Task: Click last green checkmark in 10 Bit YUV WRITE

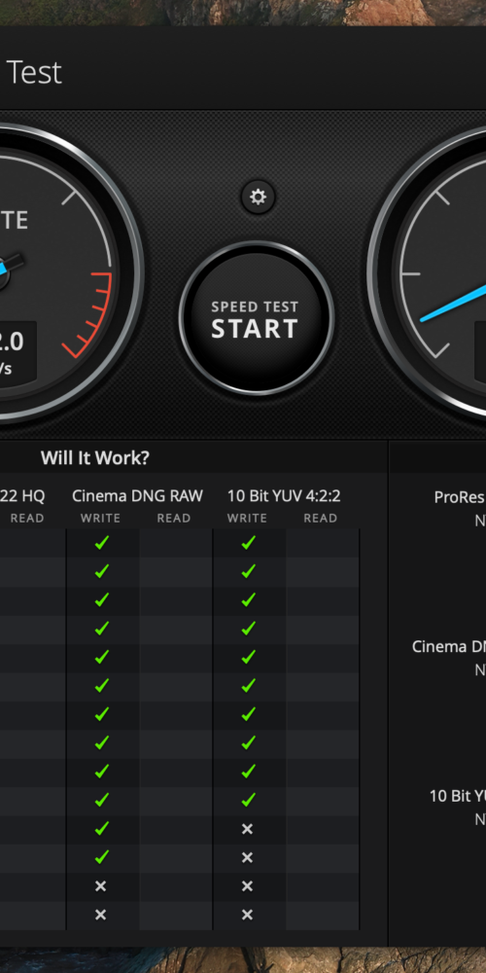Action: click(x=248, y=799)
